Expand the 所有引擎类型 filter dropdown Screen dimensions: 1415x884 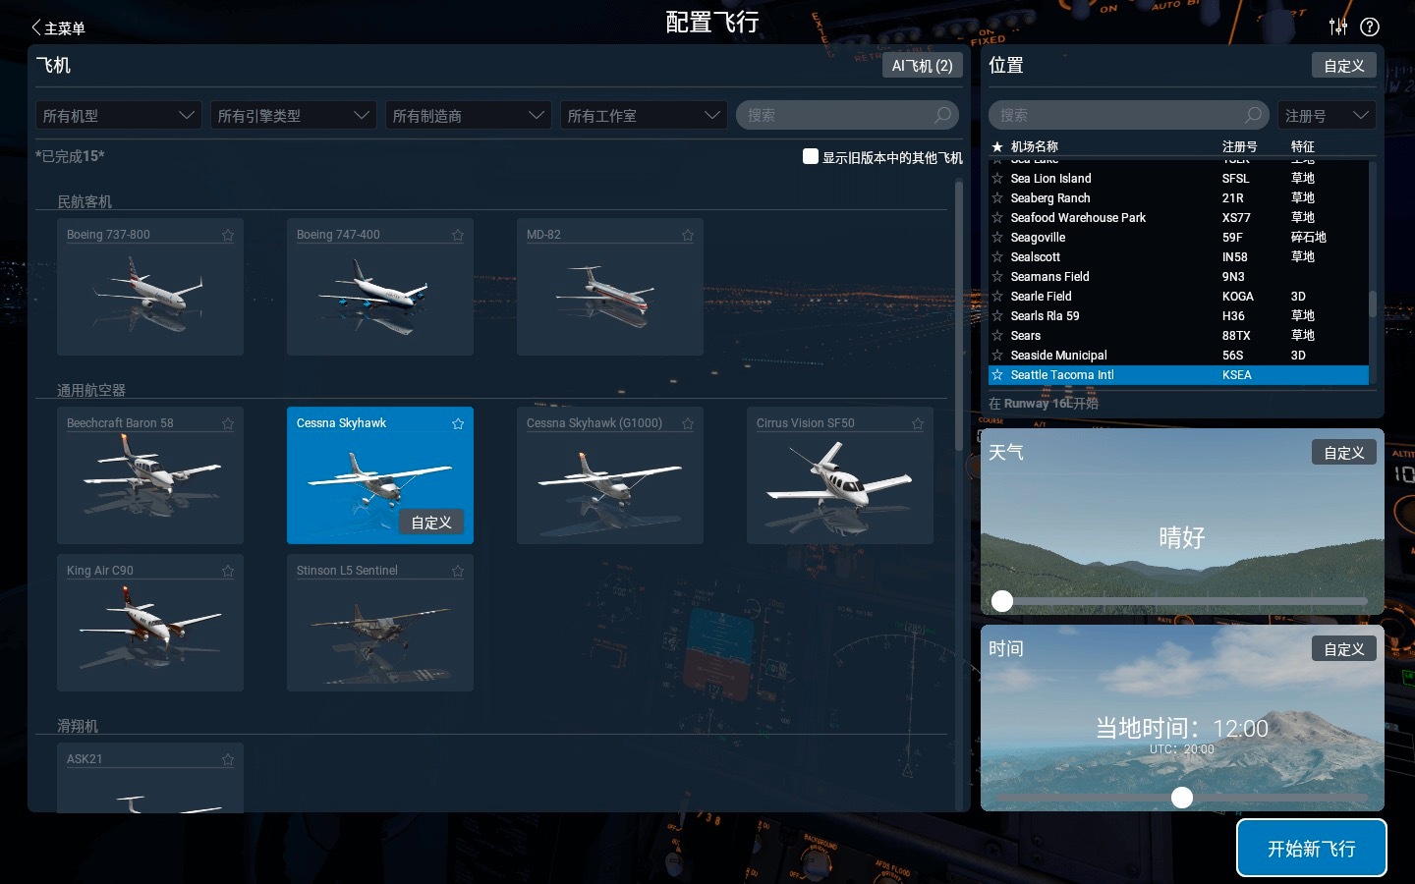coord(293,115)
